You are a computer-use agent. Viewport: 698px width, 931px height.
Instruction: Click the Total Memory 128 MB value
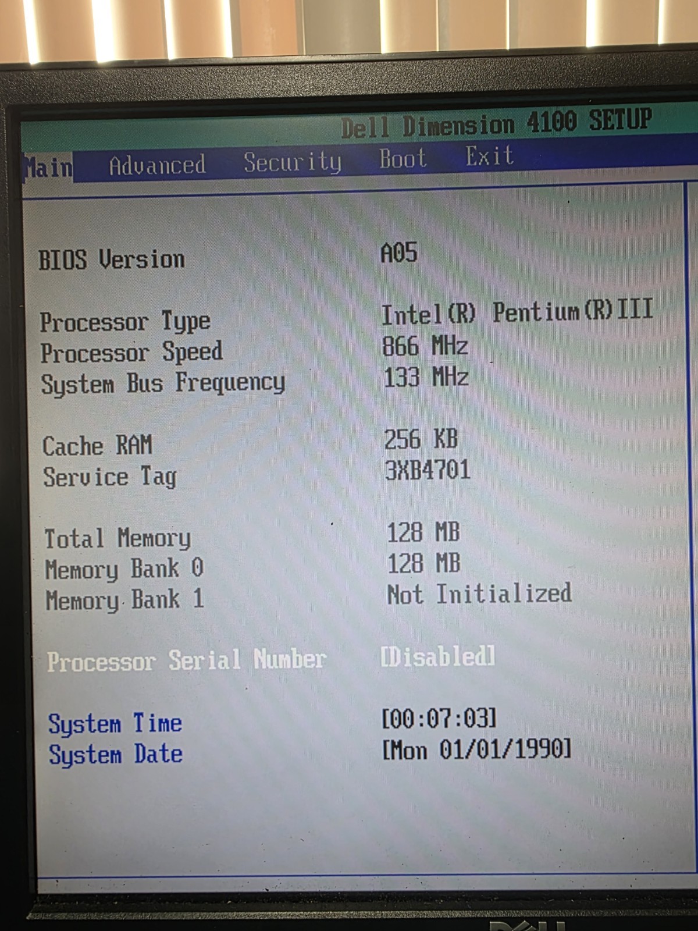pyautogui.click(x=423, y=532)
